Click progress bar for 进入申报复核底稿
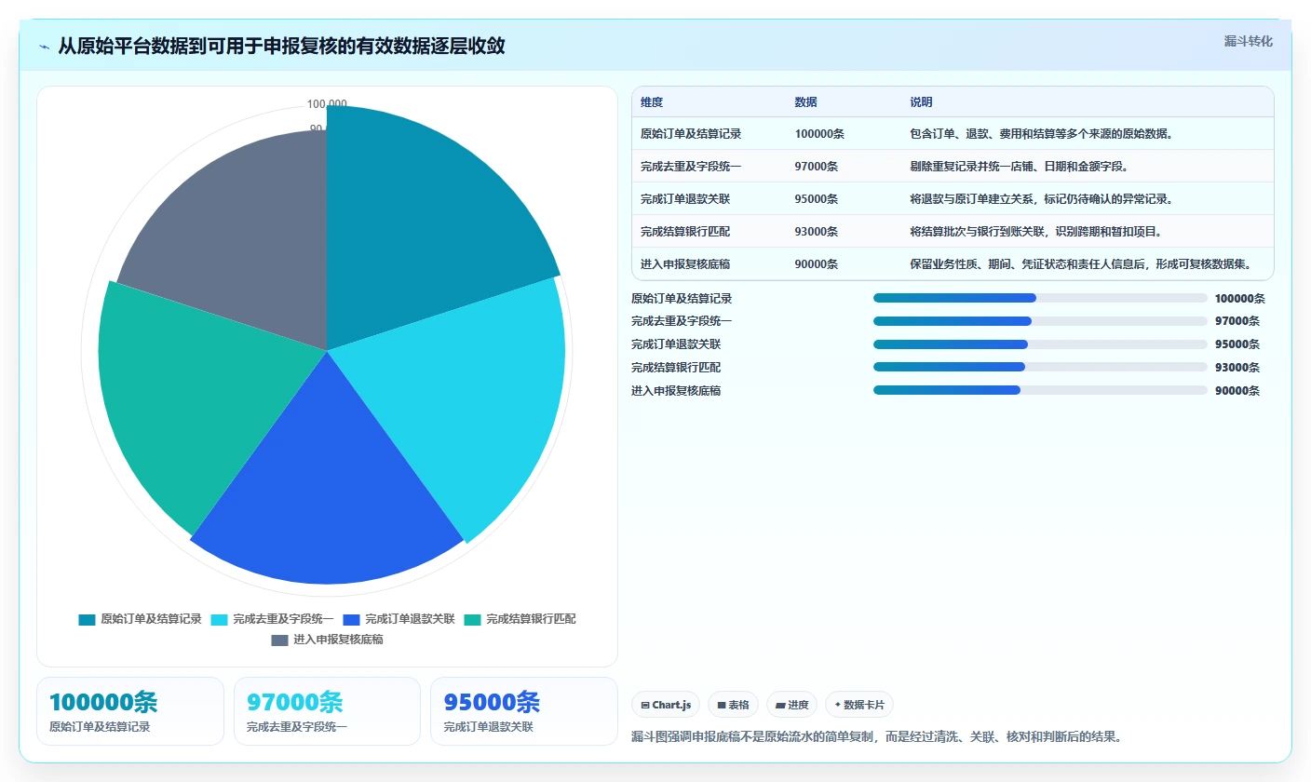Image resolution: width=1311 pixels, height=782 pixels. click(x=1040, y=390)
